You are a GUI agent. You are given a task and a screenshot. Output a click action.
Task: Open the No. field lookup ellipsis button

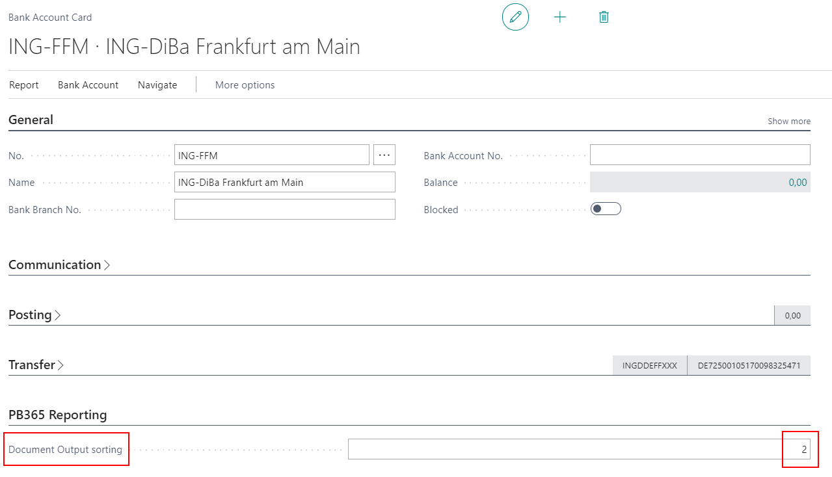[x=384, y=155]
